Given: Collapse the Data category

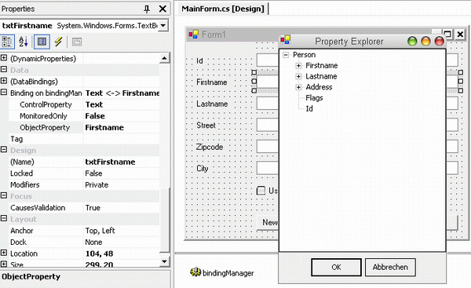Looking at the screenshot, I should click(x=4, y=69).
